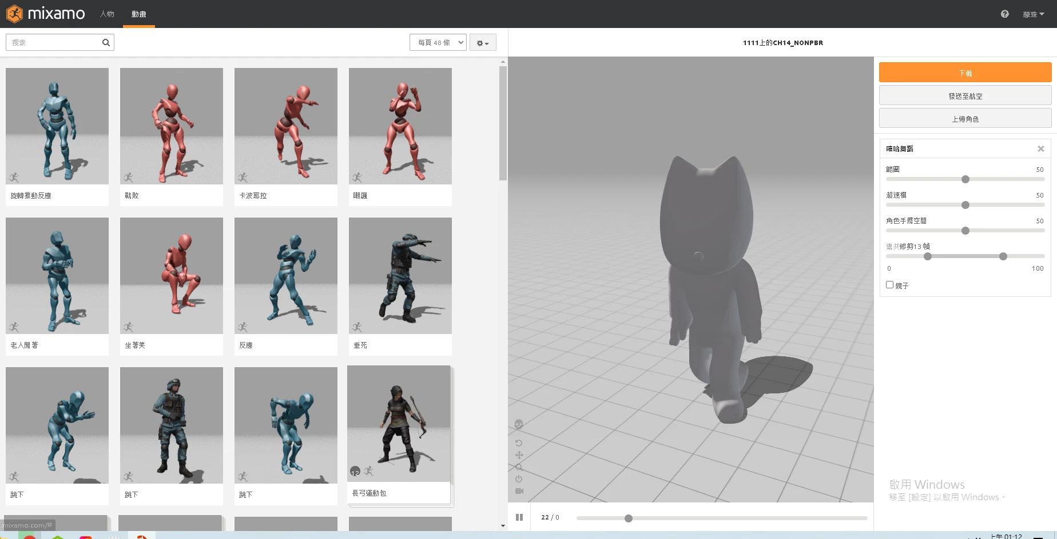Viewport: 1057px width, 539px height.
Task: Click the video camera icon in viewport
Action: 519,491
